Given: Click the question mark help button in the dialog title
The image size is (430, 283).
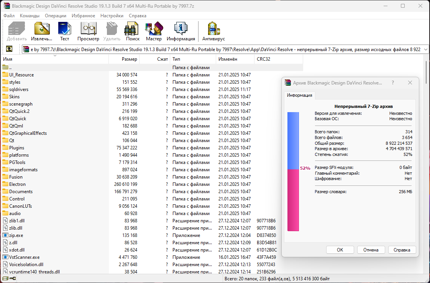Looking at the screenshot, I should 393,83.
